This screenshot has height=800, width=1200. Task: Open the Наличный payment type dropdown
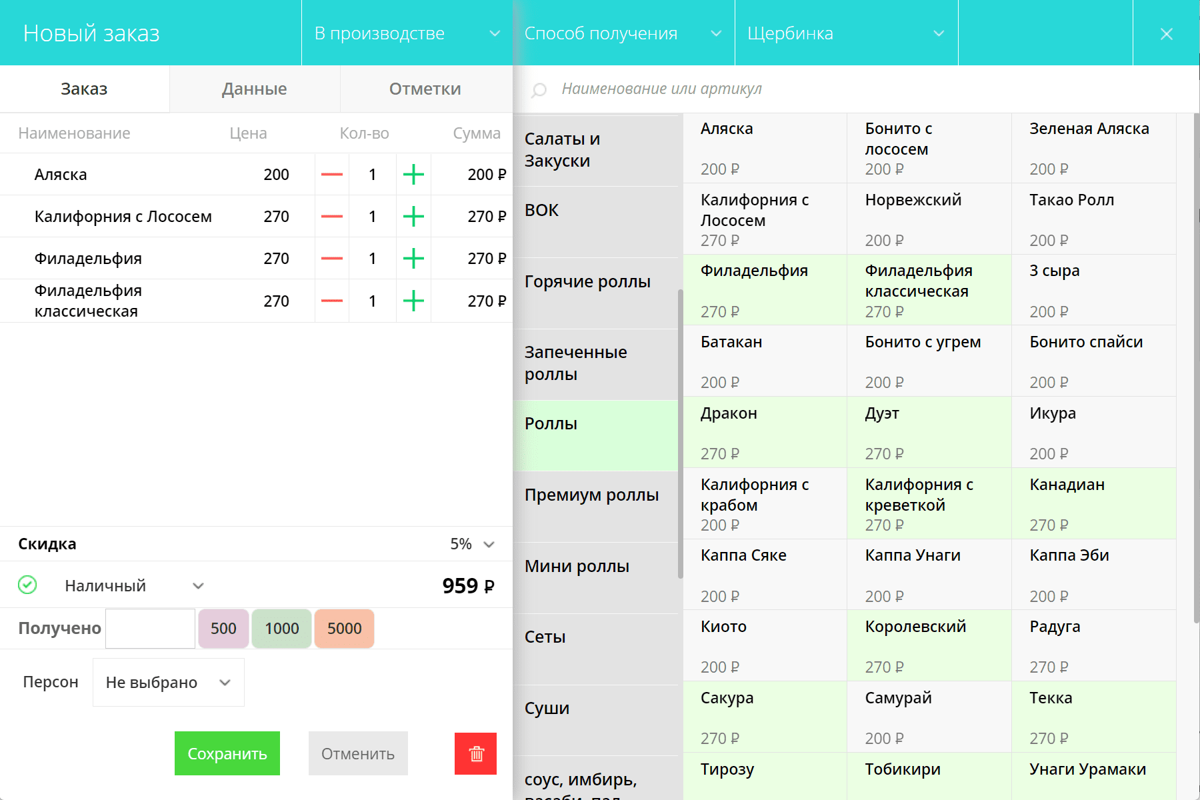[134, 585]
